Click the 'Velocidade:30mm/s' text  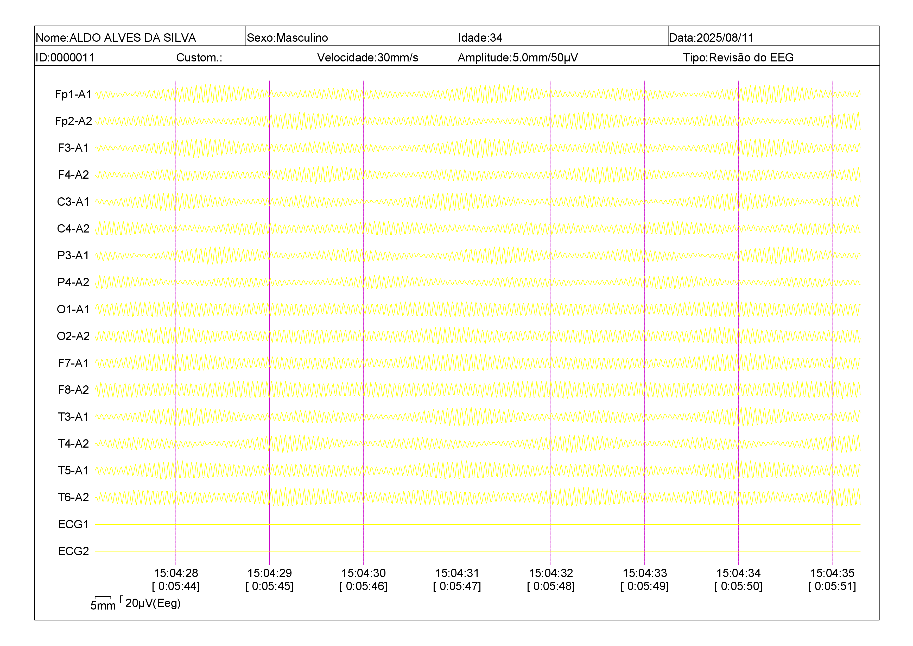tap(367, 58)
